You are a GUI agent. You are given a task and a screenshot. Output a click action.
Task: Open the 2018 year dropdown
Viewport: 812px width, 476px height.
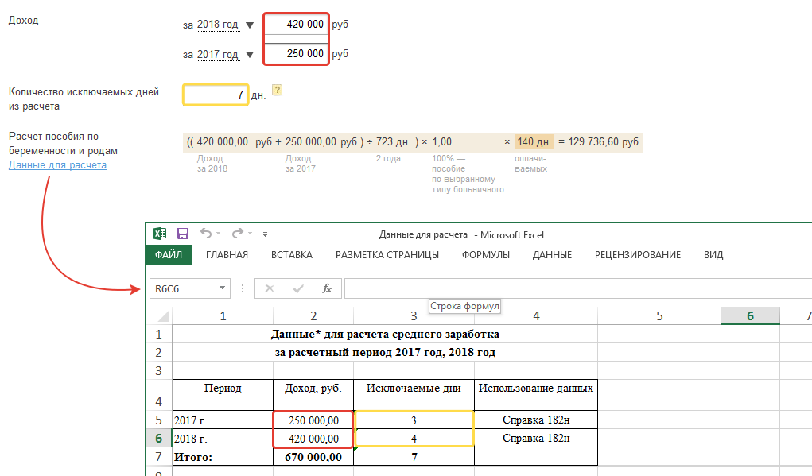point(250,25)
